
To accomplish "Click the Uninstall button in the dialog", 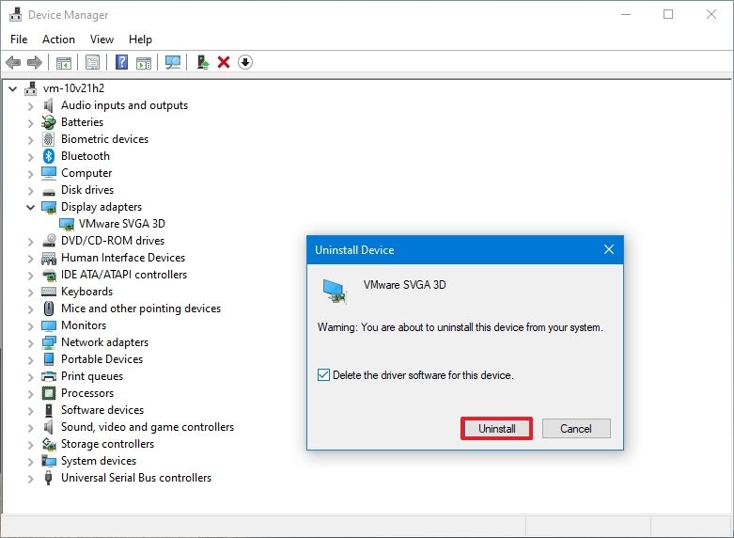I will tap(496, 428).
